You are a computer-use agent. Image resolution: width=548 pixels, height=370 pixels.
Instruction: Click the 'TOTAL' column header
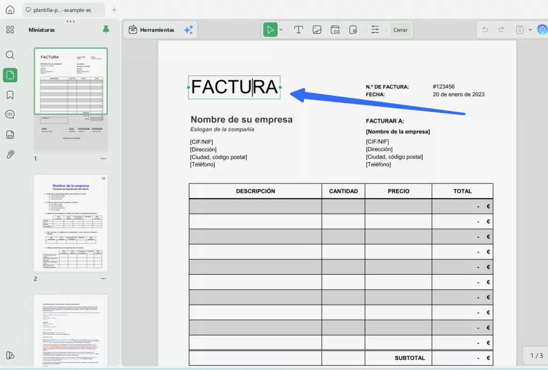click(x=462, y=191)
